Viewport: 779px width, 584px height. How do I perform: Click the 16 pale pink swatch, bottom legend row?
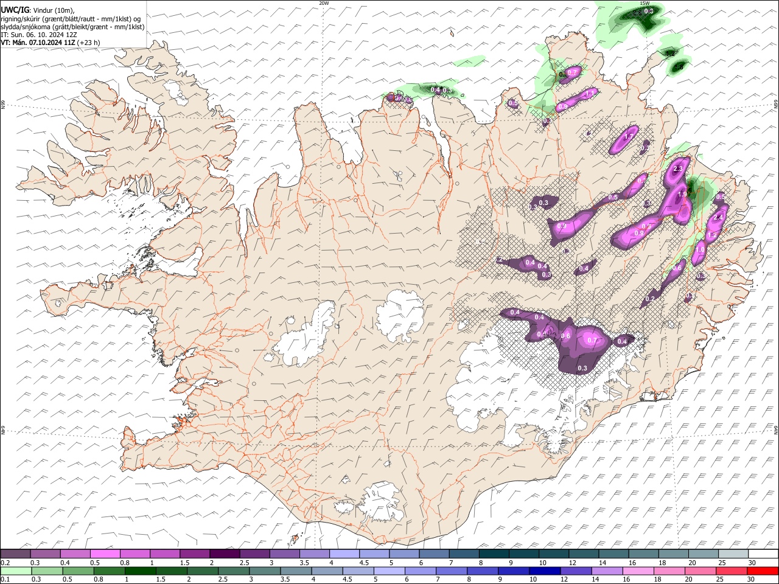coord(638,571)
